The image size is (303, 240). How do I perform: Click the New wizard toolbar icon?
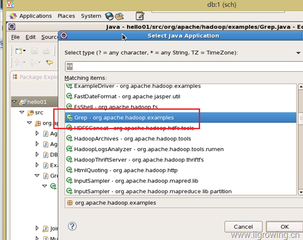pyautogui.click(x=19, y=51)
